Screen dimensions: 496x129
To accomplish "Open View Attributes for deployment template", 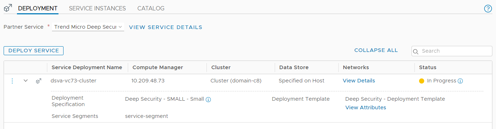I will [366, 107].
